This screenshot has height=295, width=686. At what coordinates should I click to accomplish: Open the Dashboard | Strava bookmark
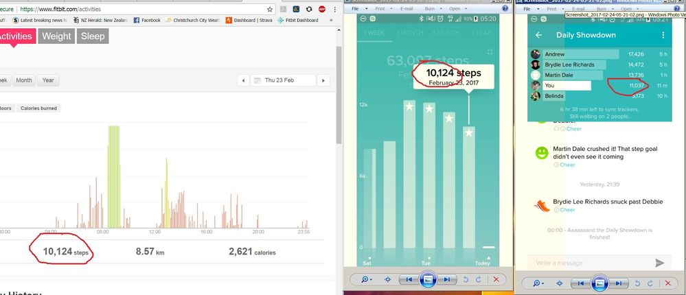[x=249, y=20]
